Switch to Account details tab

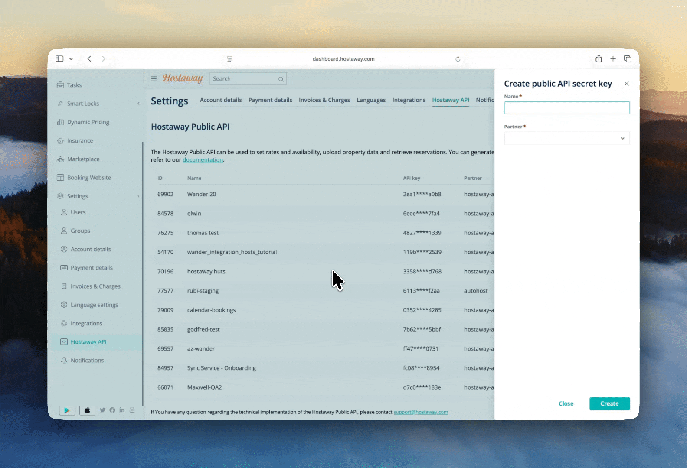coord(221,100)
